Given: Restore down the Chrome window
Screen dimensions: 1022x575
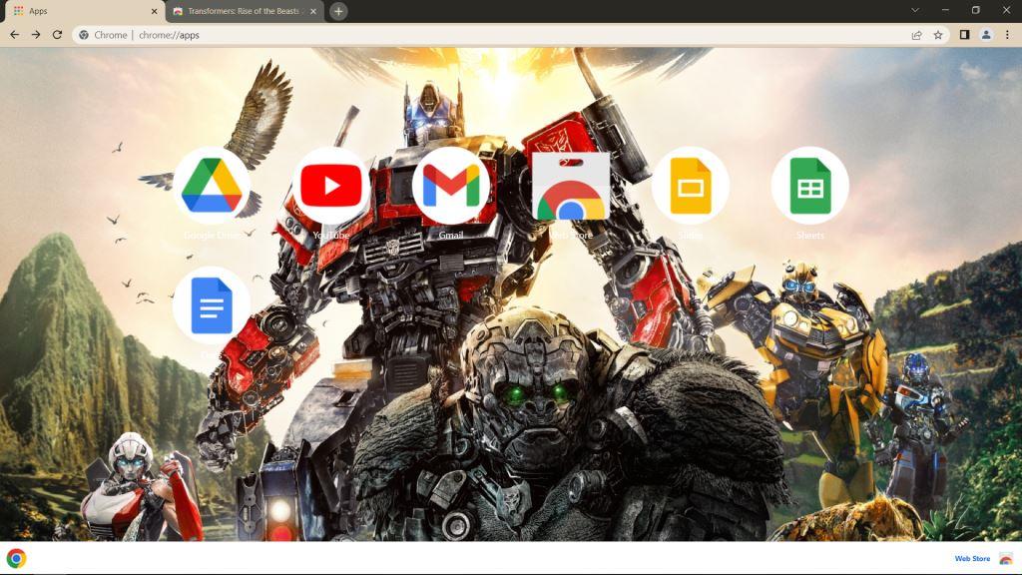Looking at the screenshot, I should (976, 10).
